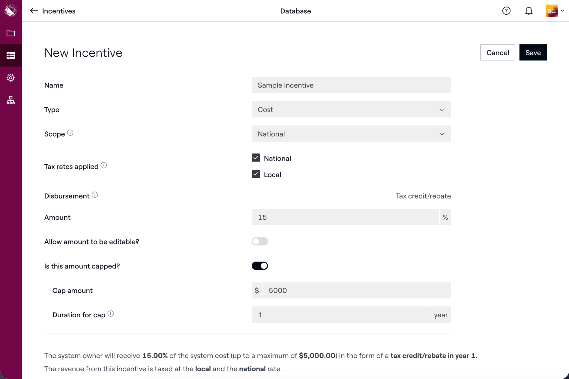Turn off the Is this amount capped toggle
Image resolution: width=569 pixels, height=379 pixels.
260,266
